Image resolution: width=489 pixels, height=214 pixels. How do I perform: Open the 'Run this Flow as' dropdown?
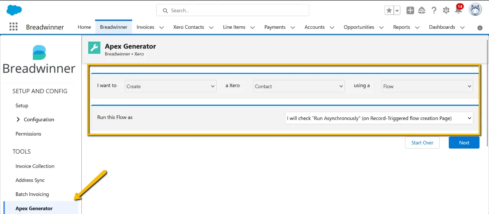click(x=379, y=118)
